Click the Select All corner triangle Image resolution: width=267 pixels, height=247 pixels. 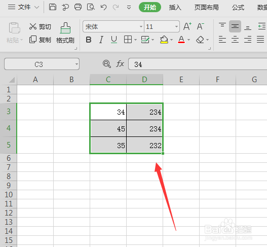(x=12, y=80)
